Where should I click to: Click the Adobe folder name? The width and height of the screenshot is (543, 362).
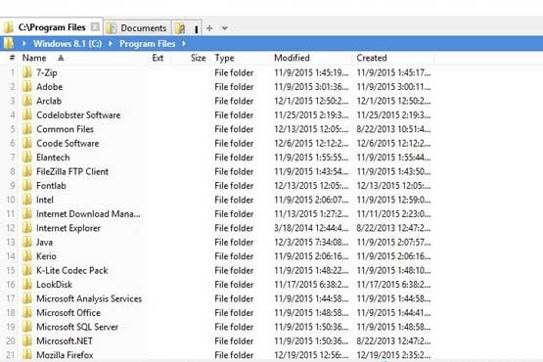[50, 87]
